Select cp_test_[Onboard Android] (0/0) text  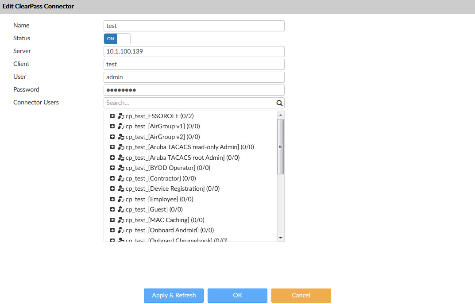(x=170, y=231)
